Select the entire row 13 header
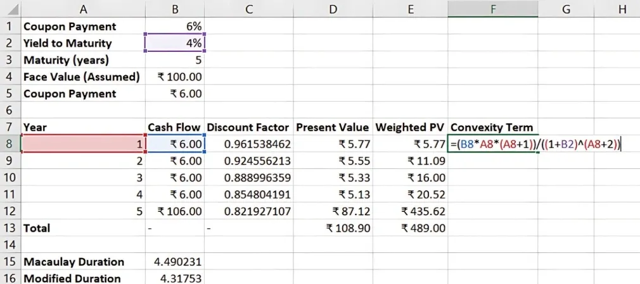 (x=10, y=228)
